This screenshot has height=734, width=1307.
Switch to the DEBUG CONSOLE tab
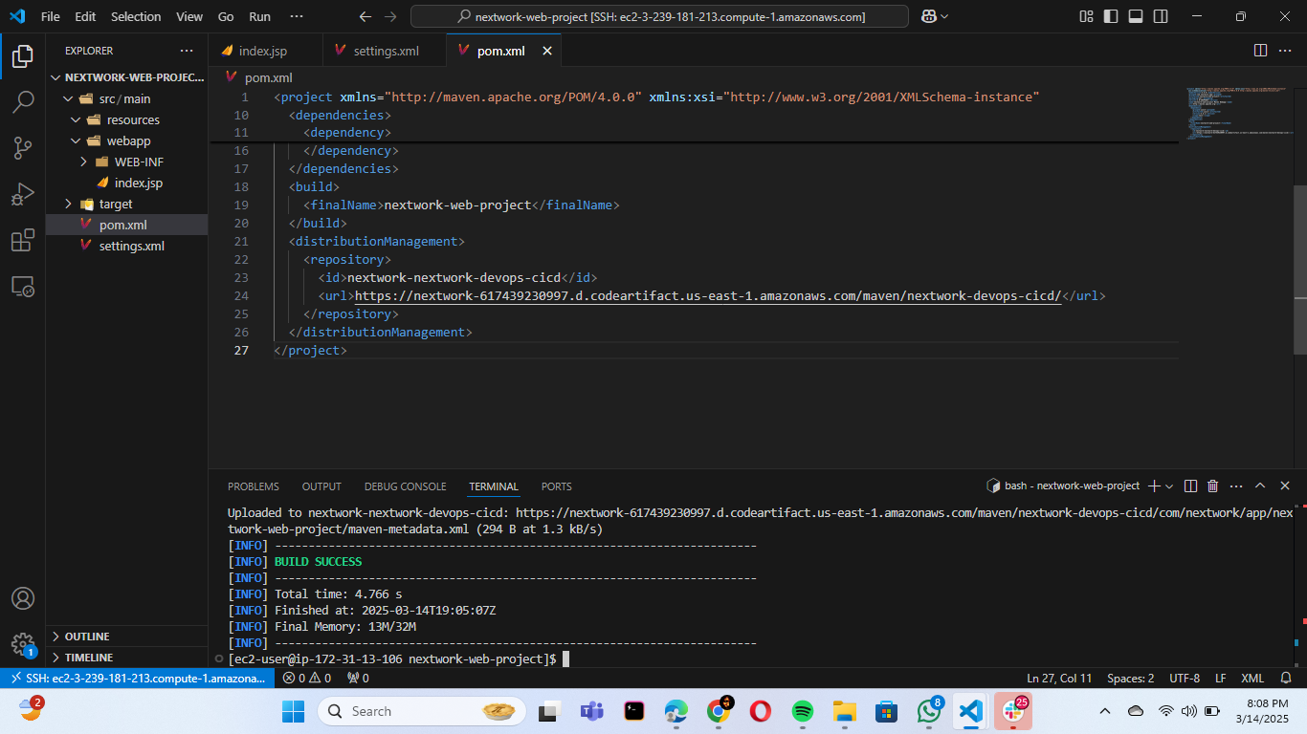(x=405, y=486)
